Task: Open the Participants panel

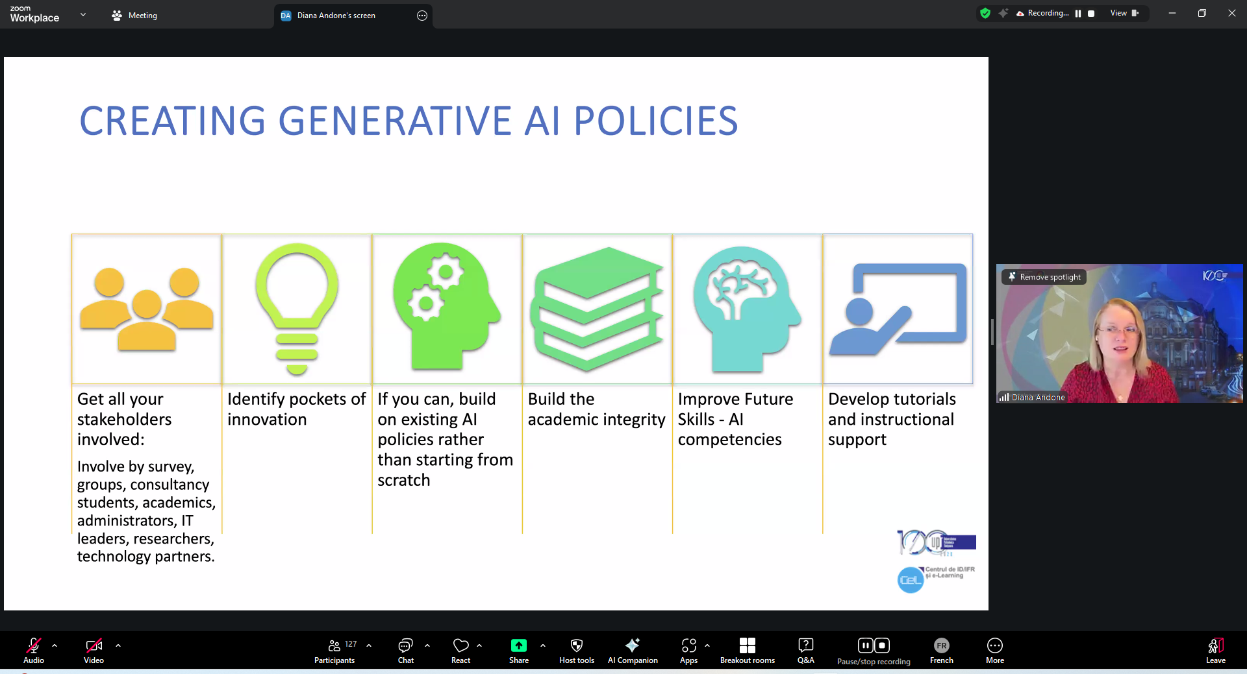Action: pos(334,650)
